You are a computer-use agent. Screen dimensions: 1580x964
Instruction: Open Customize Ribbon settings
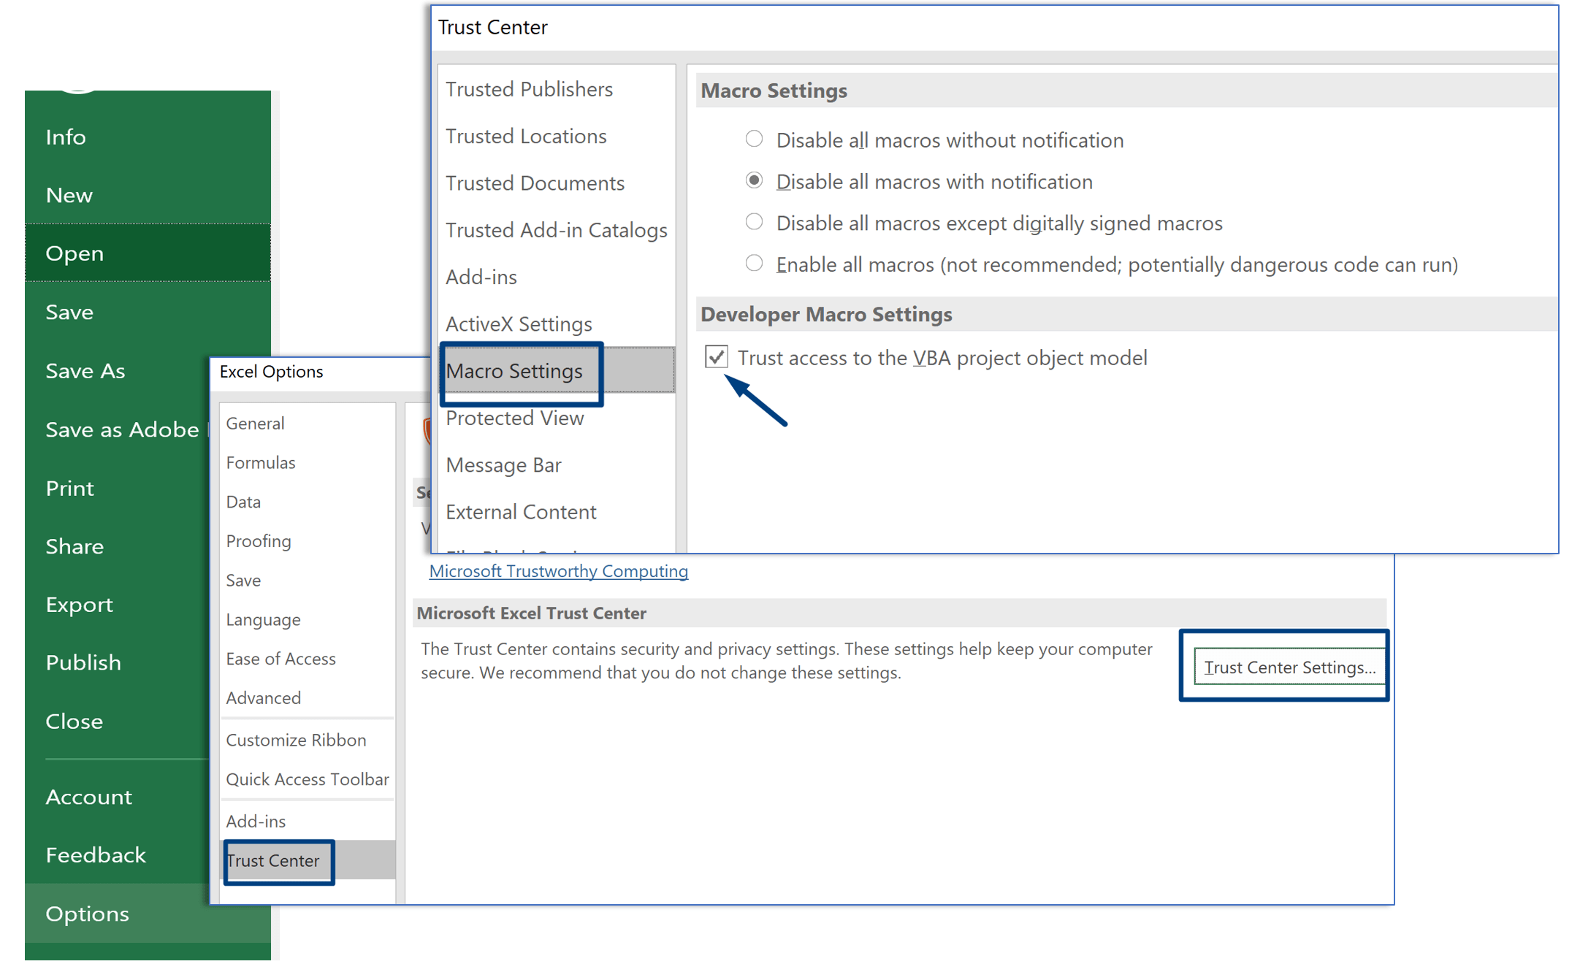(x=297, y=740)
